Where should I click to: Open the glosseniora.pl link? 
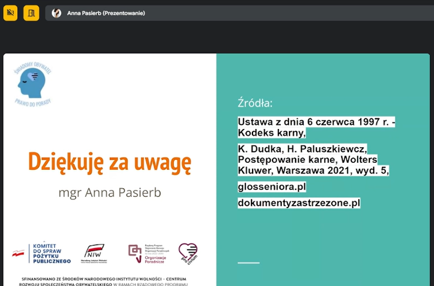[x=272, y=186]
